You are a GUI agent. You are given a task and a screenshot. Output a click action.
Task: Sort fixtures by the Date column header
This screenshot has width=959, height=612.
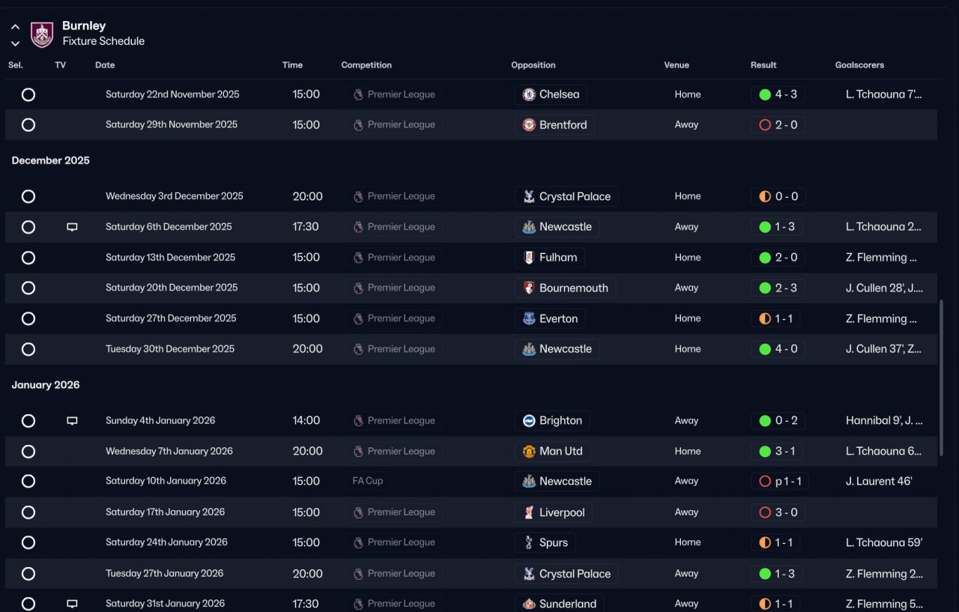click(x=105, y=65)
